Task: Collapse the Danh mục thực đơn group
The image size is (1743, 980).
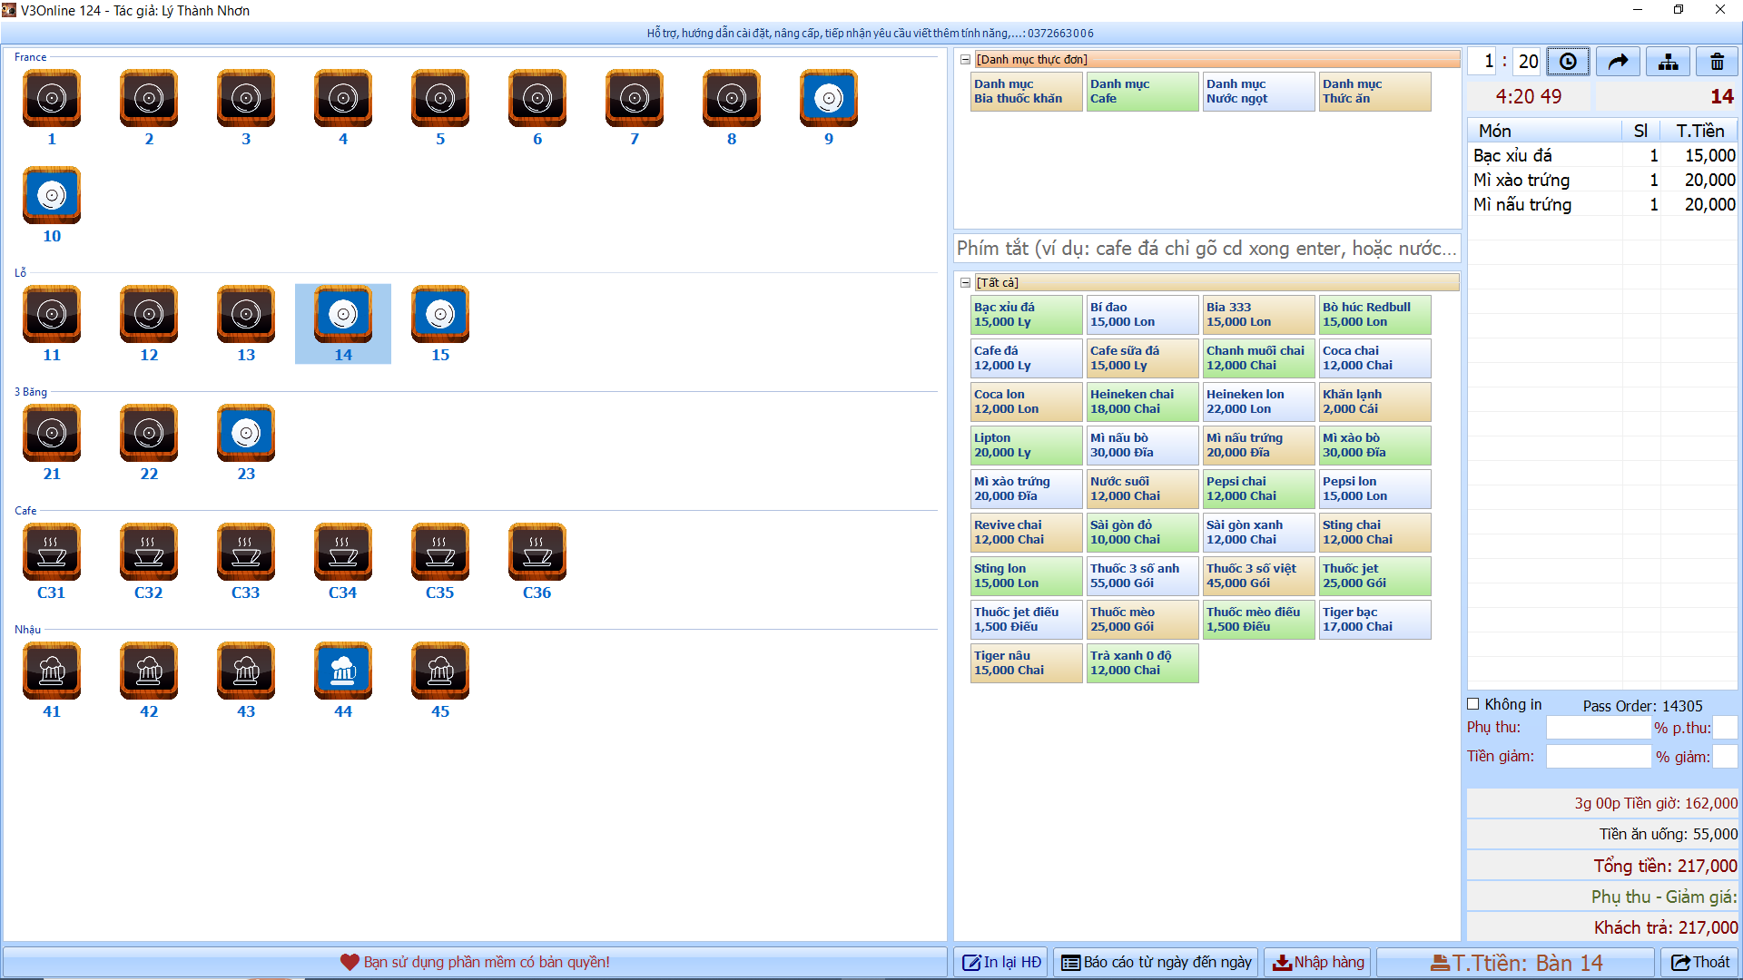Action: pyautogui.click(x=966, y=60)
